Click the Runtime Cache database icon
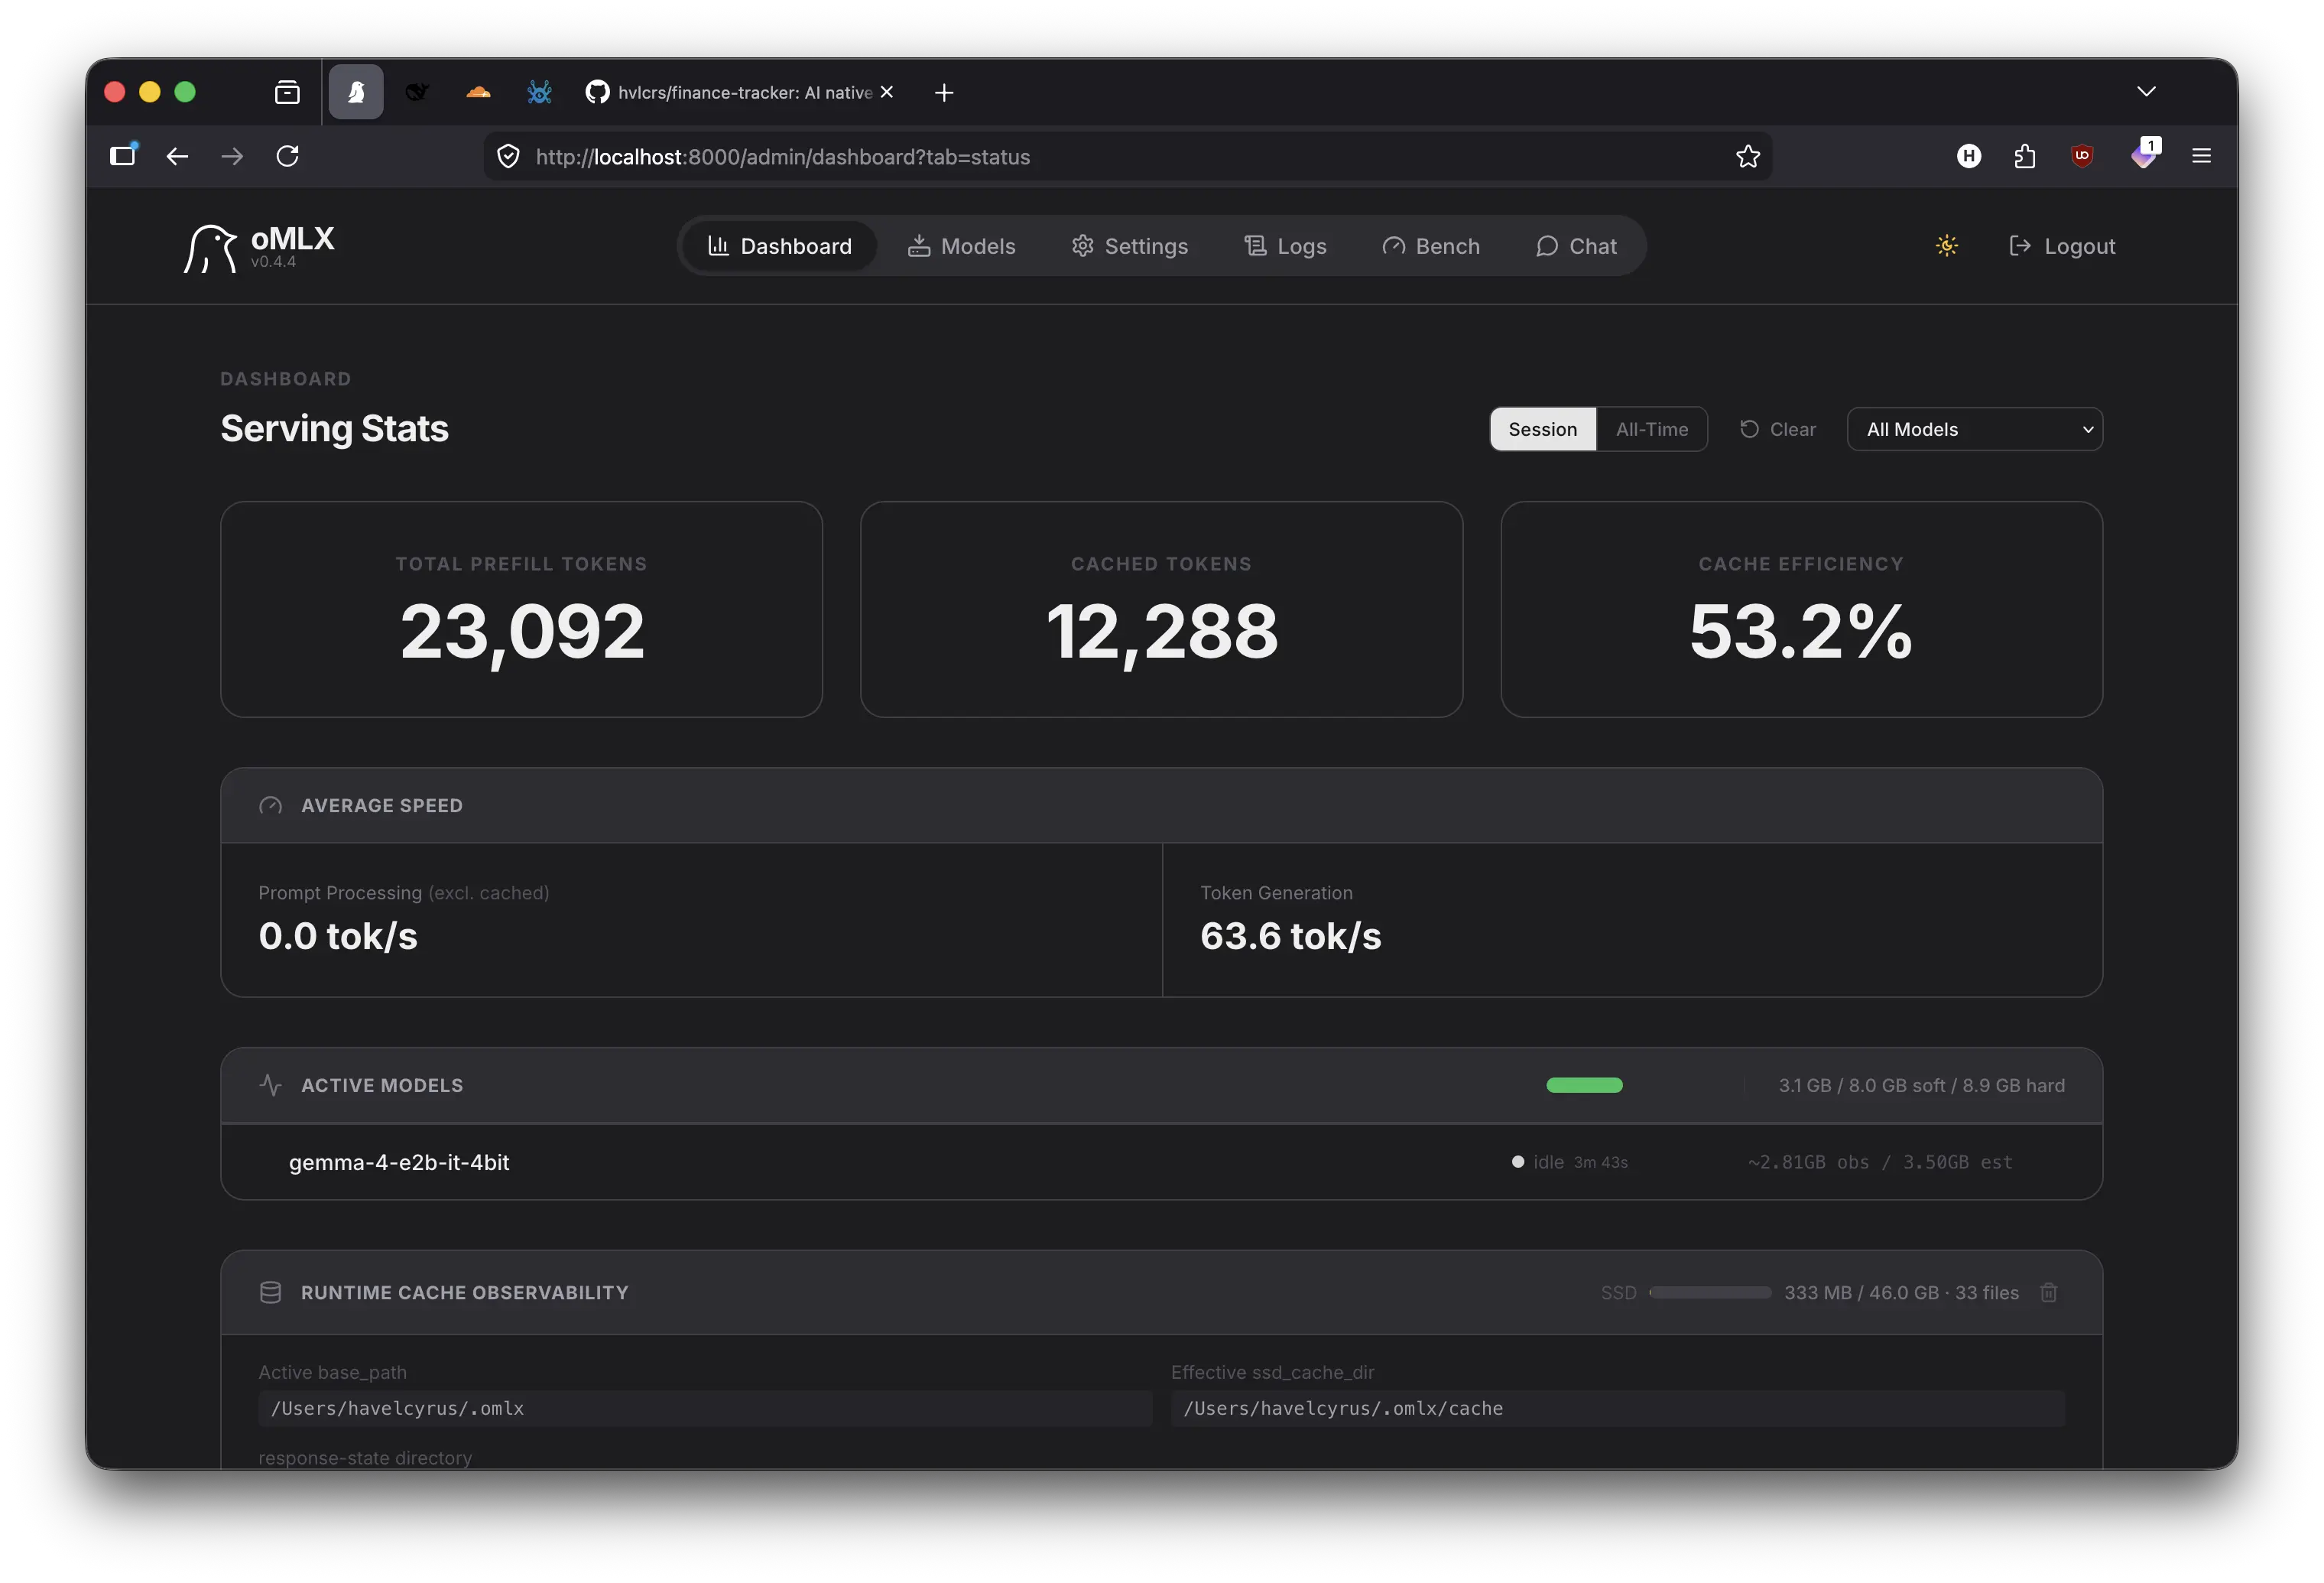Image resolution: width=2324 pixels, height=1583 pixels. point(270,1293)
